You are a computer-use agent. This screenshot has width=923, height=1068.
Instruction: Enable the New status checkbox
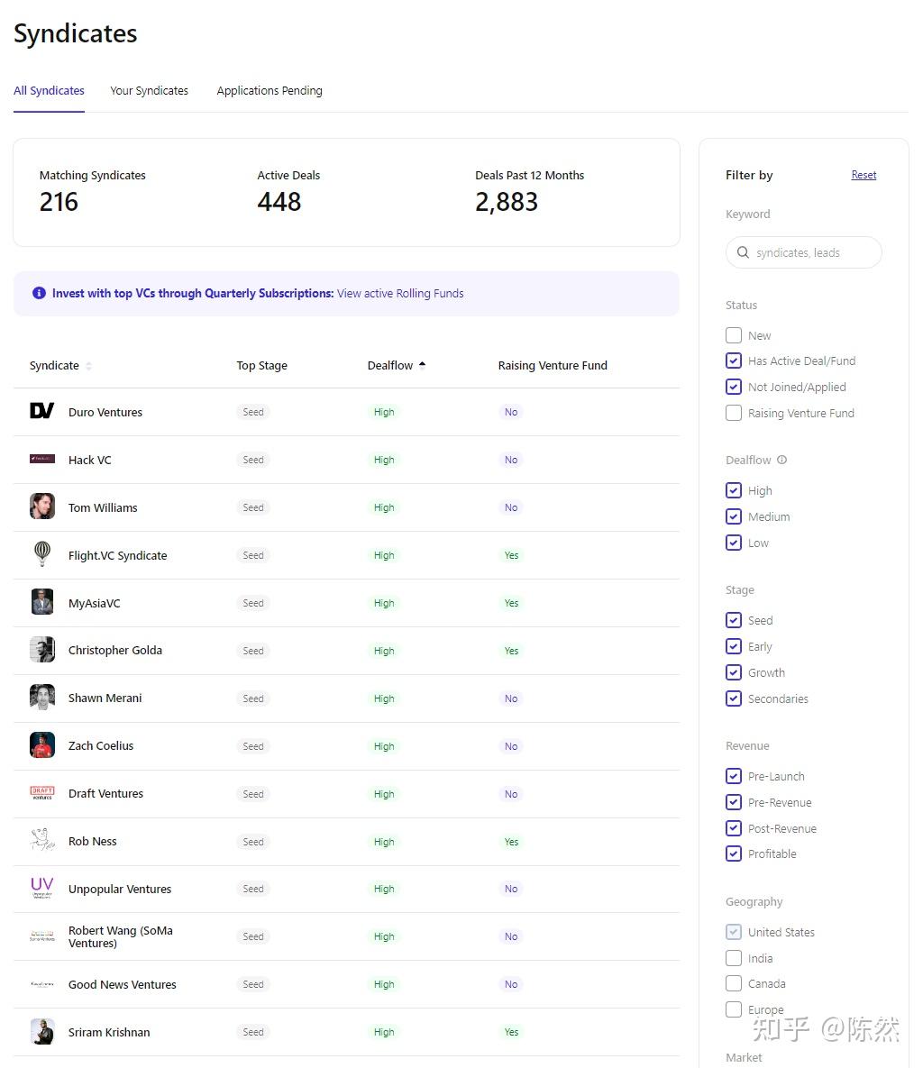click(734, 335)
